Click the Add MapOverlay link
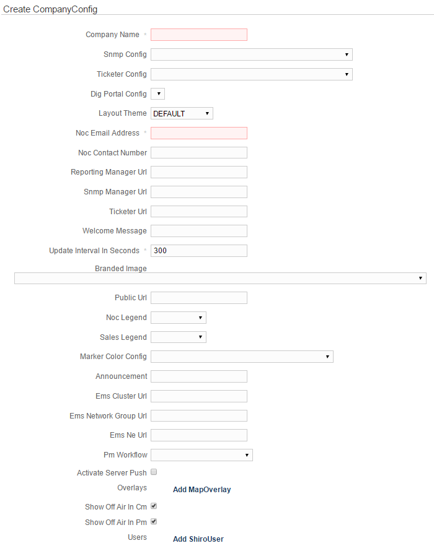This screenshot has height=551, width=434. point(201,490)
